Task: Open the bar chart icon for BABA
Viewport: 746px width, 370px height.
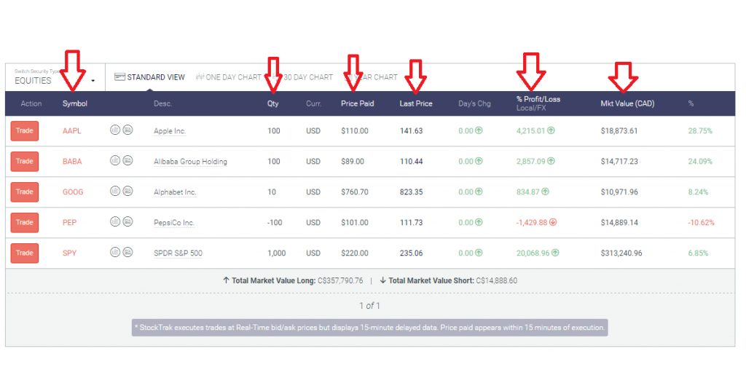Action: pos(114,160)
